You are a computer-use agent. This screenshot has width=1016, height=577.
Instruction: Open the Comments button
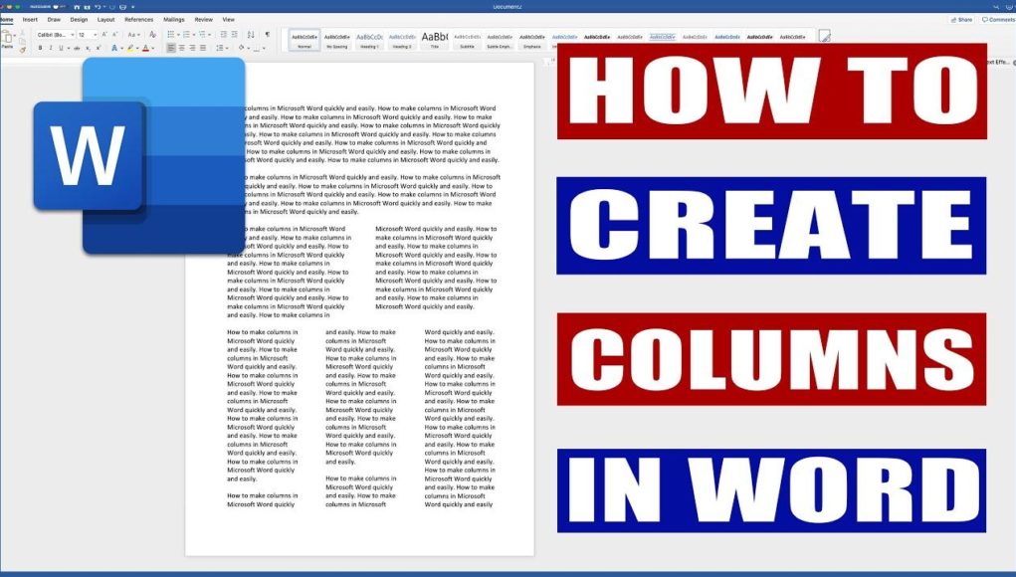pos(998,20)
